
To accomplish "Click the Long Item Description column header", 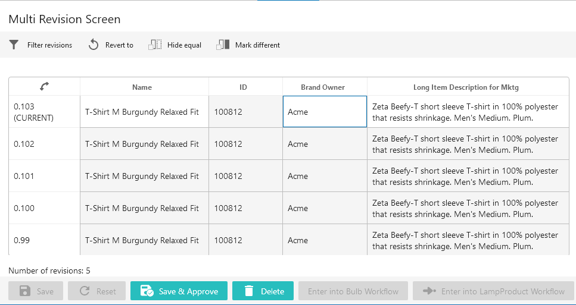I will coord(467,87).
